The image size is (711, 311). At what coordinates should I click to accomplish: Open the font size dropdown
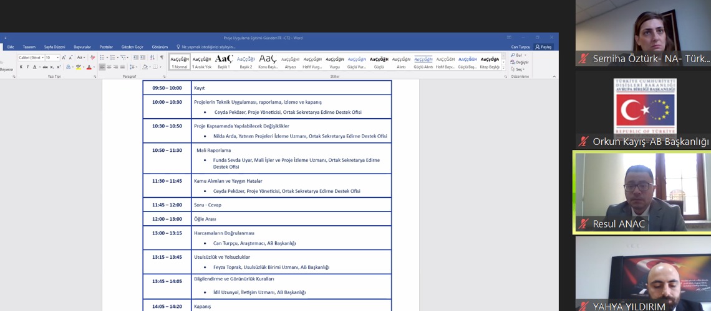(57, 58)
